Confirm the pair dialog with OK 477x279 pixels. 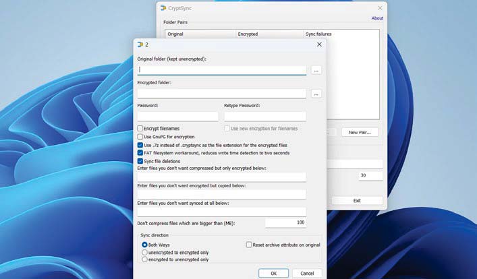(273, 273)
